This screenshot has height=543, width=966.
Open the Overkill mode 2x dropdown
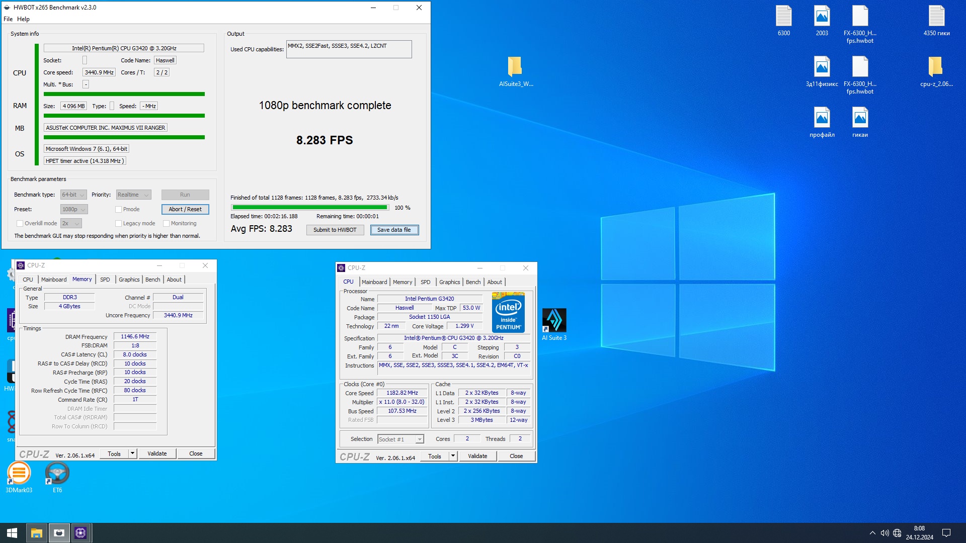71,224
